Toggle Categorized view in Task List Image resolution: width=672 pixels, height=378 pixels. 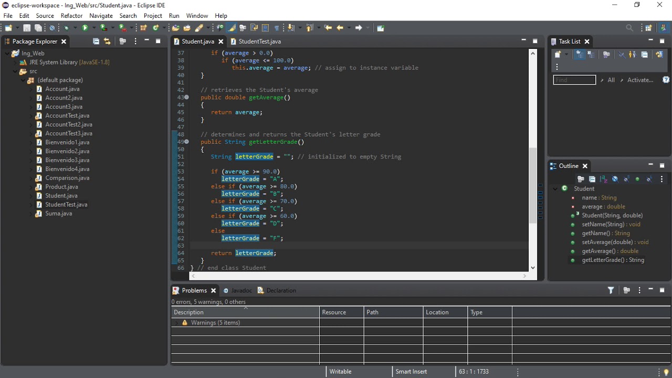click(580, 54)
